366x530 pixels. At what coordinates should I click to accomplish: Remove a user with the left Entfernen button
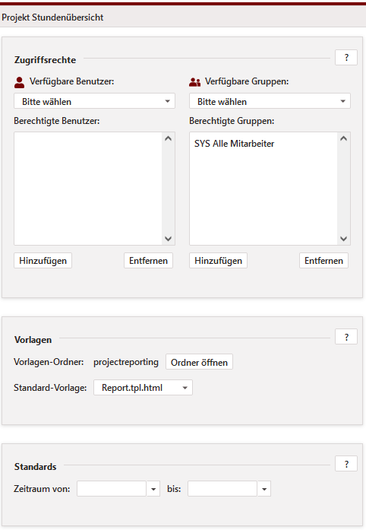148,261
